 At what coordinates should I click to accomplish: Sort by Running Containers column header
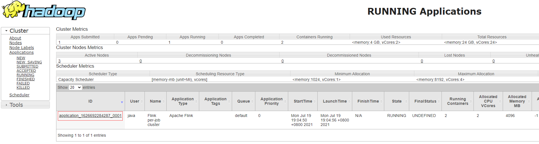click(x=457, y=101)
